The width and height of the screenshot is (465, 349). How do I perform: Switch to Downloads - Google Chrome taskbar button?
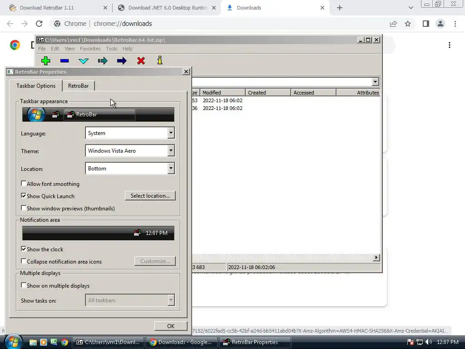tap(181, 342)
